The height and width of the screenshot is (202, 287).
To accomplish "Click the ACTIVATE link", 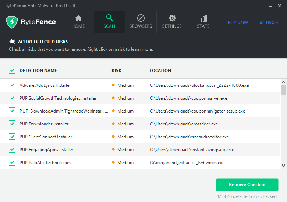I will click(x=269, y=23).
